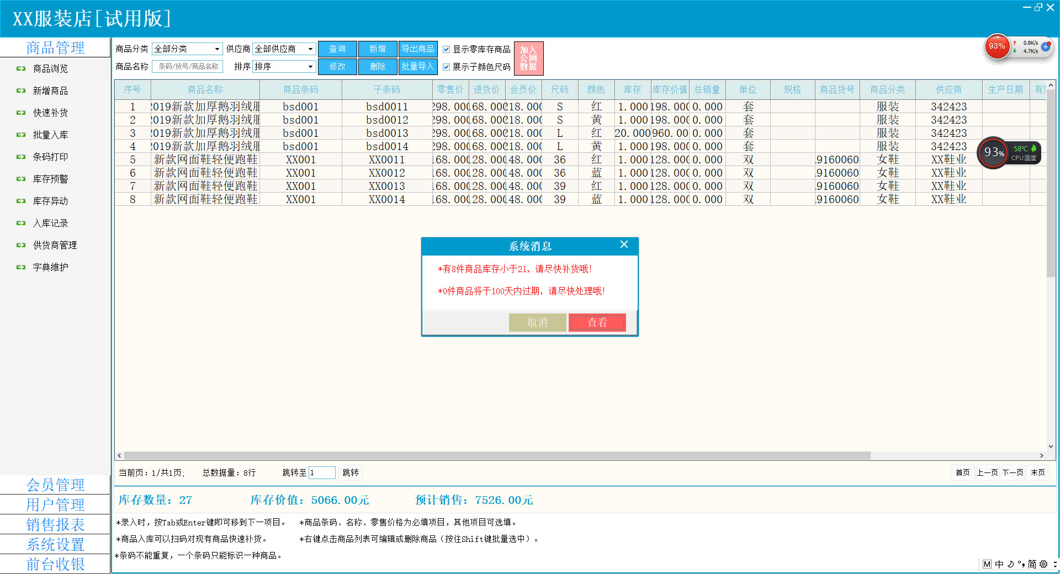The image size is (1060, 574).
Task: Open the 排序 dropdown
Action: [x=284, y=66]
